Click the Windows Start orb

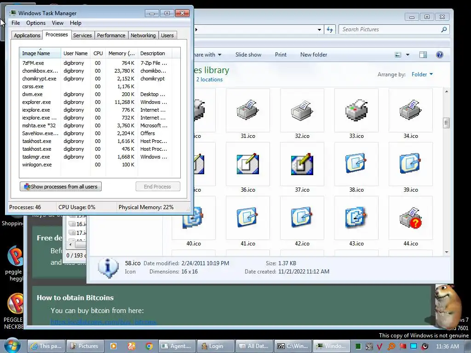point(12,346)
